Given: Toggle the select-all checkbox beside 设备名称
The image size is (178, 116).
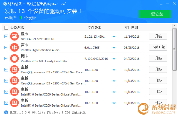Looking at the screenshot, I should [6, 28].
